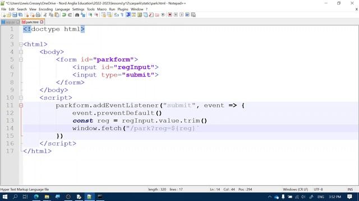
Task: Toggle the Indent Guide toolbar icon
Action: coord(128,15)
